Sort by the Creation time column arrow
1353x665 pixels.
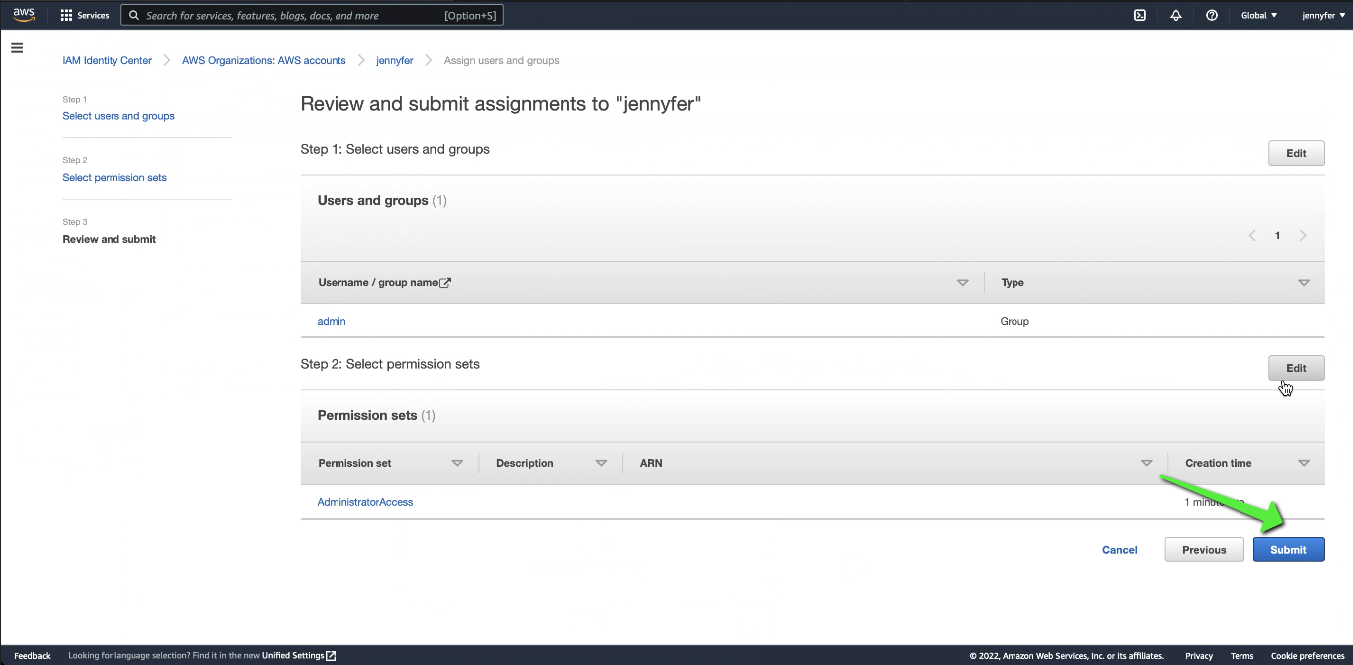tap(1304, 464)
